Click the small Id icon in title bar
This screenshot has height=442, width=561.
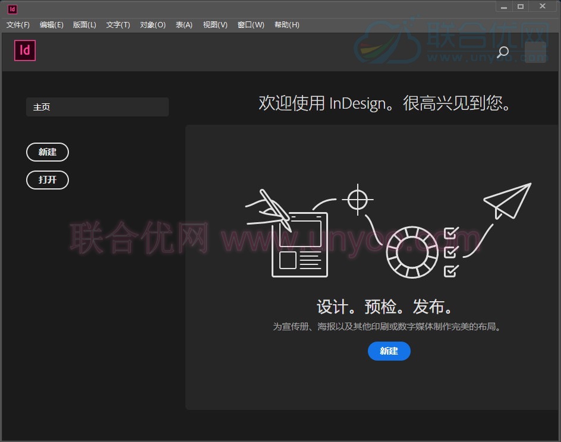pos(12,10)
